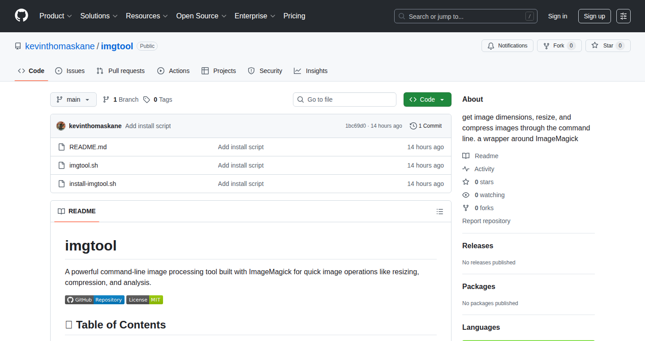Open commit message in README.md row

click(x=241, y=147)
